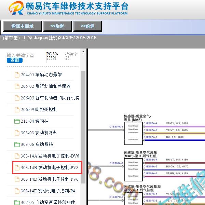Click the sidebar scroll-up arrow

pyautogui.click(x=83, y=52)
